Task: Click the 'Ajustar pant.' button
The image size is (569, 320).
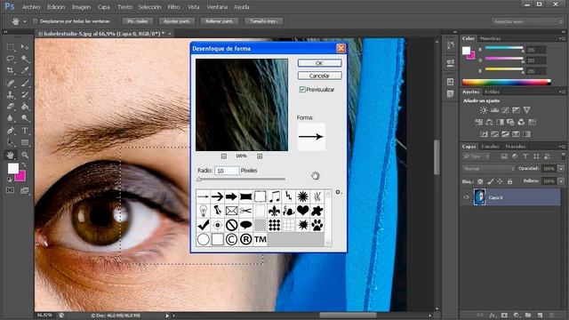Action: coord(176,21)
